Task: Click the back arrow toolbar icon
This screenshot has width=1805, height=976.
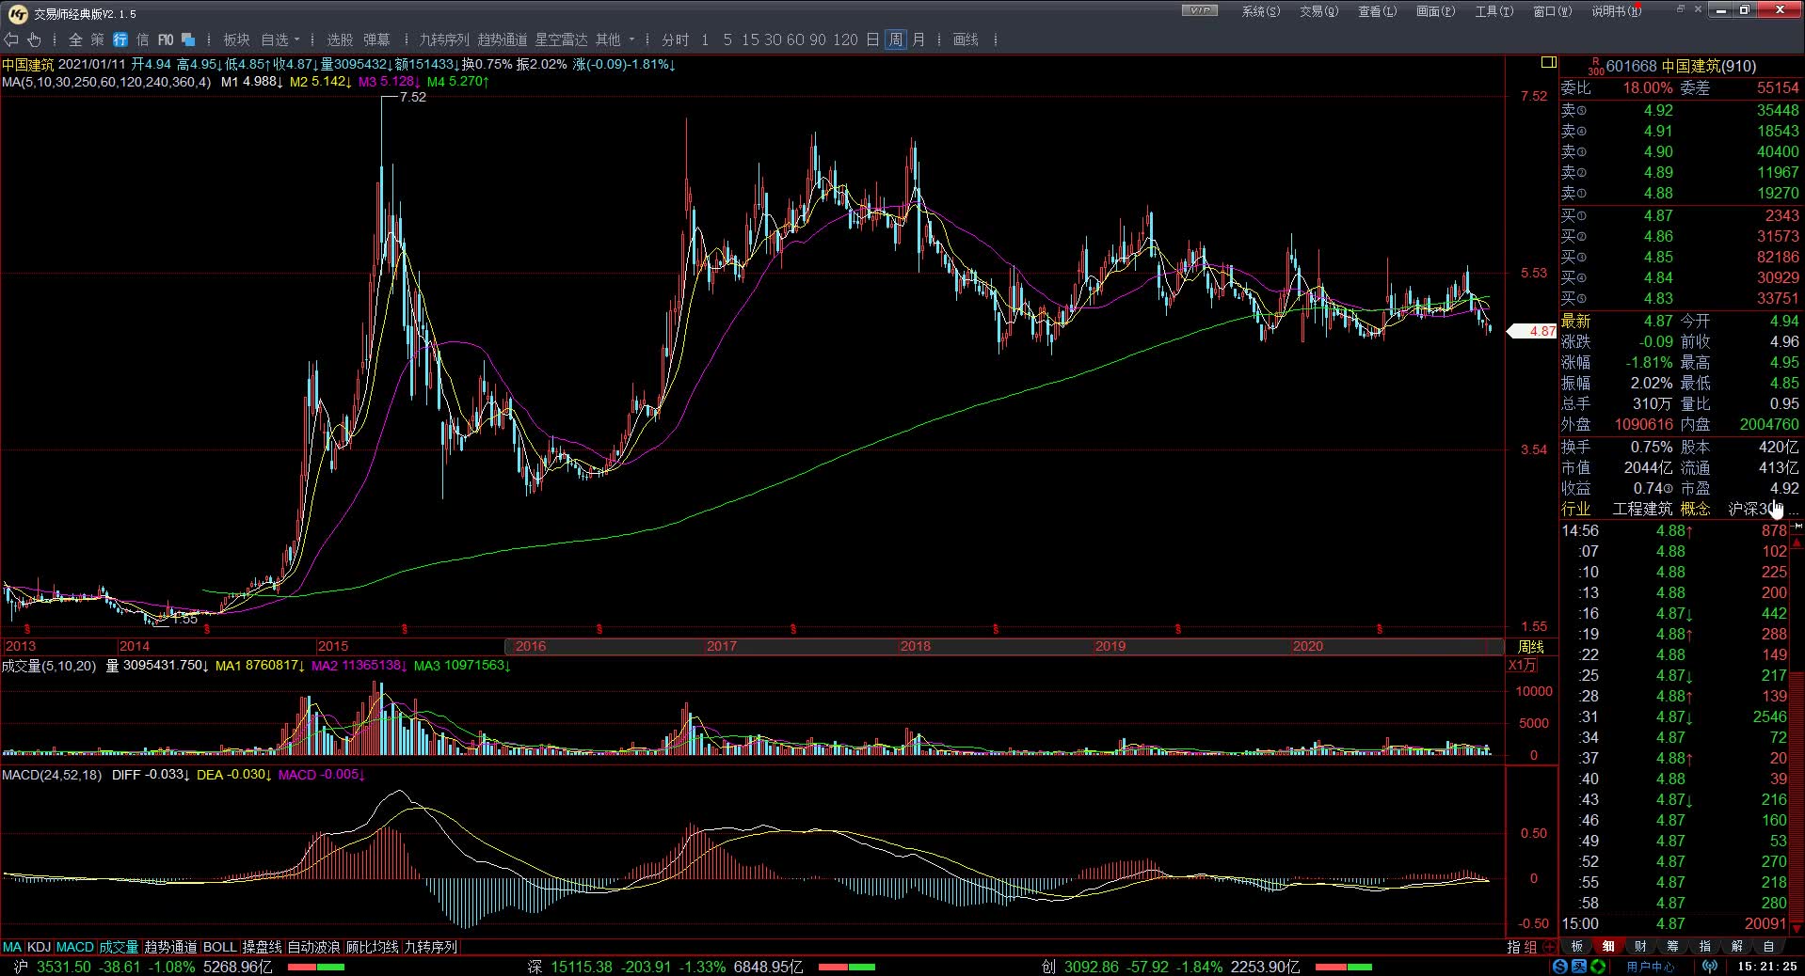Action: [11, 39]
